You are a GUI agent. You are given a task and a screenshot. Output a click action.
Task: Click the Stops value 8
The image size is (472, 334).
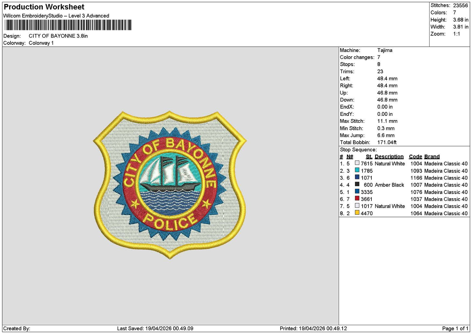click(379, 64)
